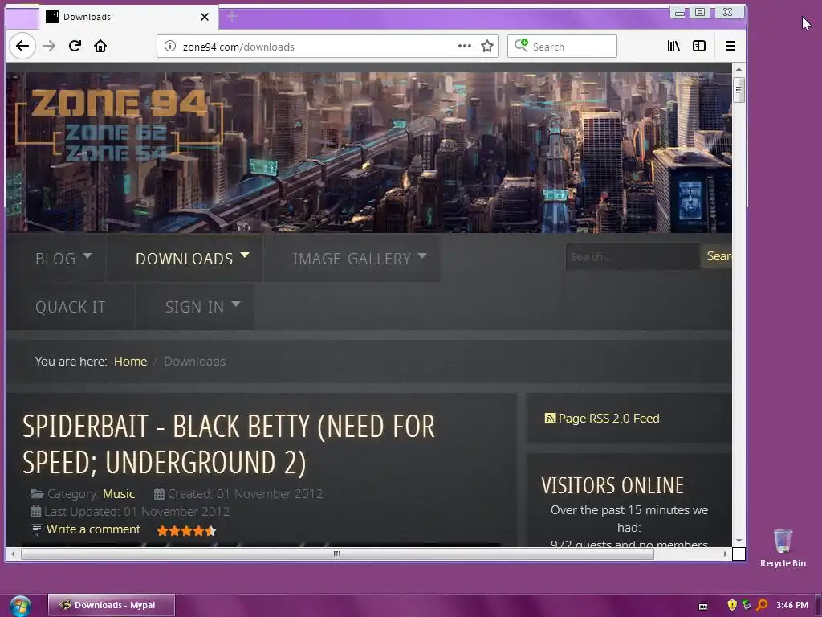822x617 pixels.
Task: Click the Visitors Online heading
Action: pos(612,486)
